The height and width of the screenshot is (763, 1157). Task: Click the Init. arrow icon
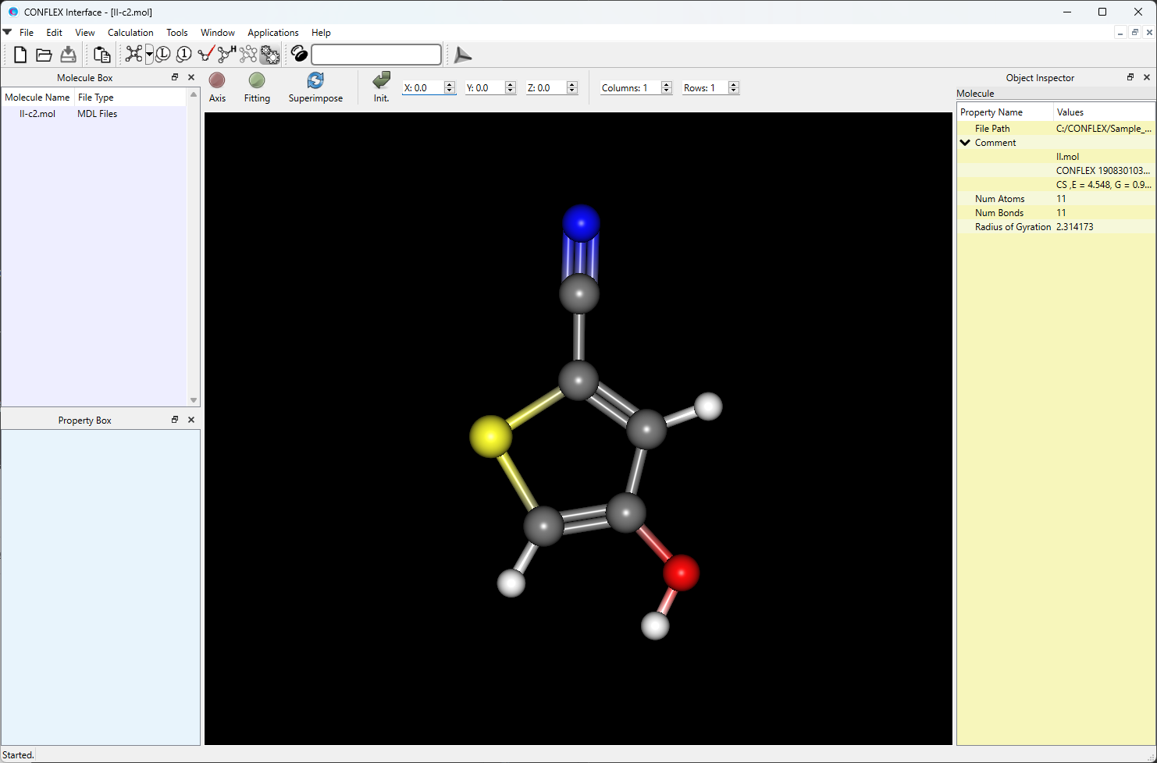click(381, 80)
